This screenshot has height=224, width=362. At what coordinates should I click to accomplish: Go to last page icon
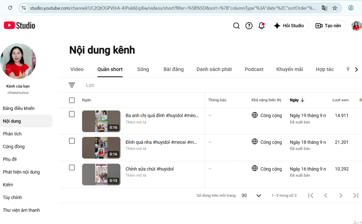click(x=356, y=195)
